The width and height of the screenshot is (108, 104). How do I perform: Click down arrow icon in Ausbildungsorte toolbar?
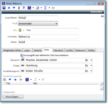(x=10, y=80)
